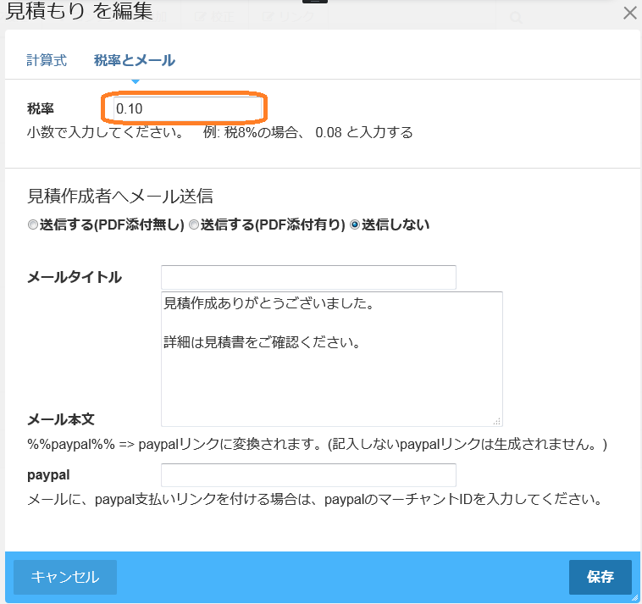The image size is (642, 604).
Task: Click the paypal merchant ID field
Action: 308,475
